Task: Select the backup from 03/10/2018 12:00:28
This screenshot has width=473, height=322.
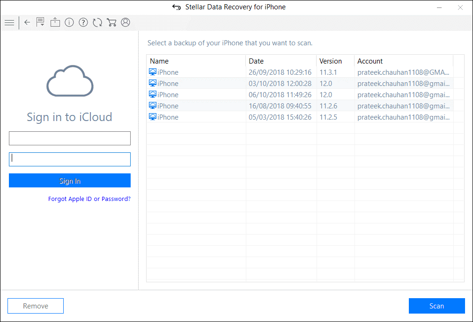Action: (280, 84)
